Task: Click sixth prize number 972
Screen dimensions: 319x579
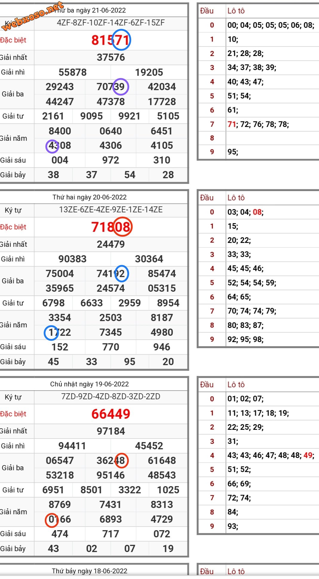Action: pyautogui.click(x=111, y=160)
